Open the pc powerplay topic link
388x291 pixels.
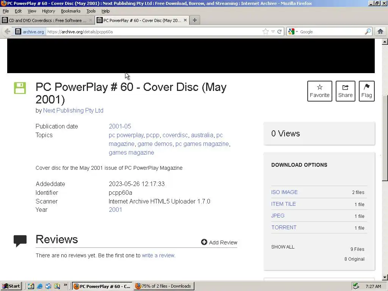pyautogui.click(x=126, y=135)
